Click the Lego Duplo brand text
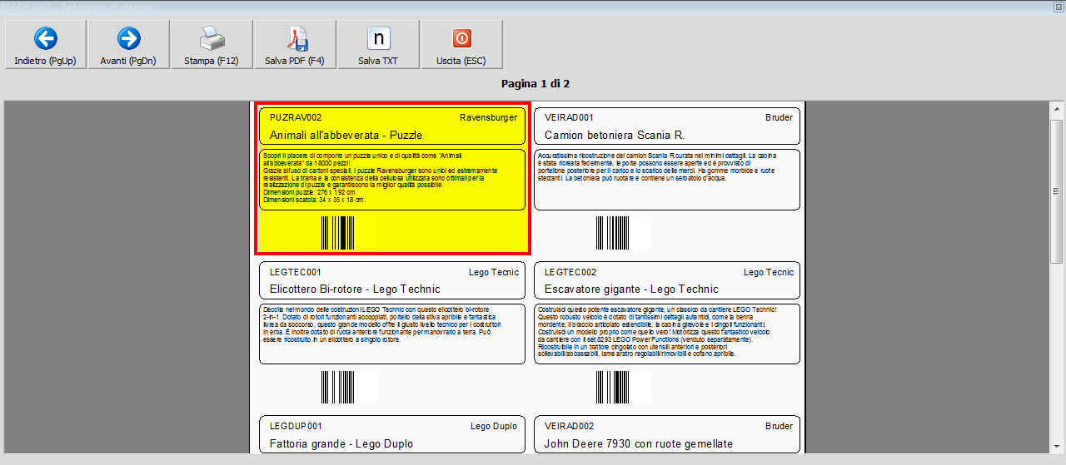Screen dimensions: 1066x465 (x=494, y=426)
